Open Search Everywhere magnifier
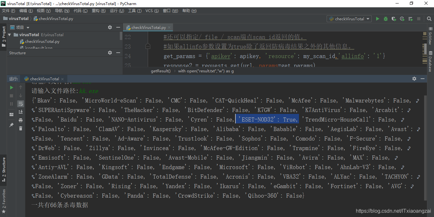The height and width of the screenshot is (217, 434). click(x=429, y=19)
